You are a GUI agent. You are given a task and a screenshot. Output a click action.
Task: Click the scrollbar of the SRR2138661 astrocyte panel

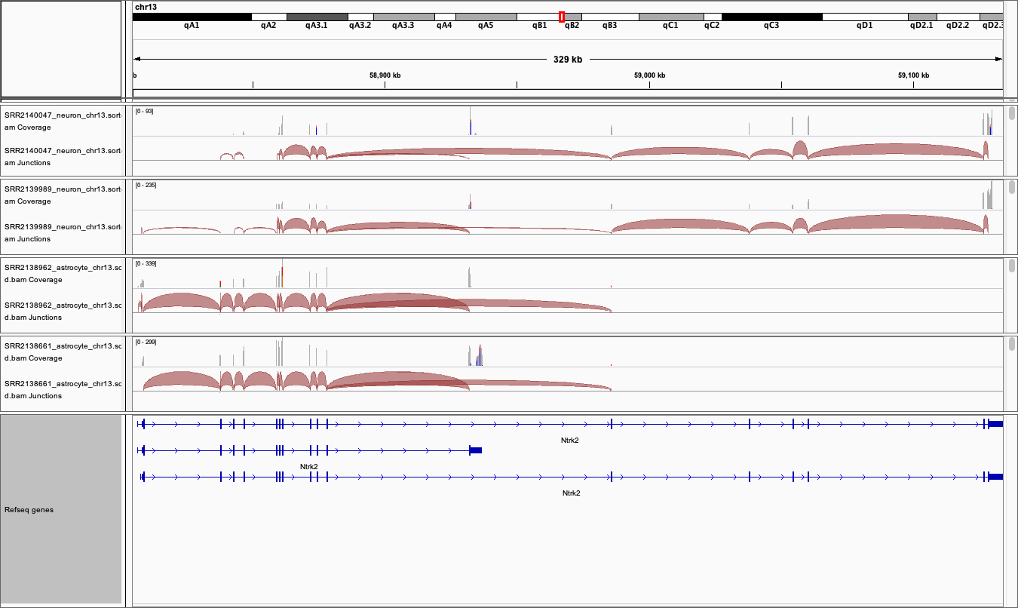pos(1011,345)
